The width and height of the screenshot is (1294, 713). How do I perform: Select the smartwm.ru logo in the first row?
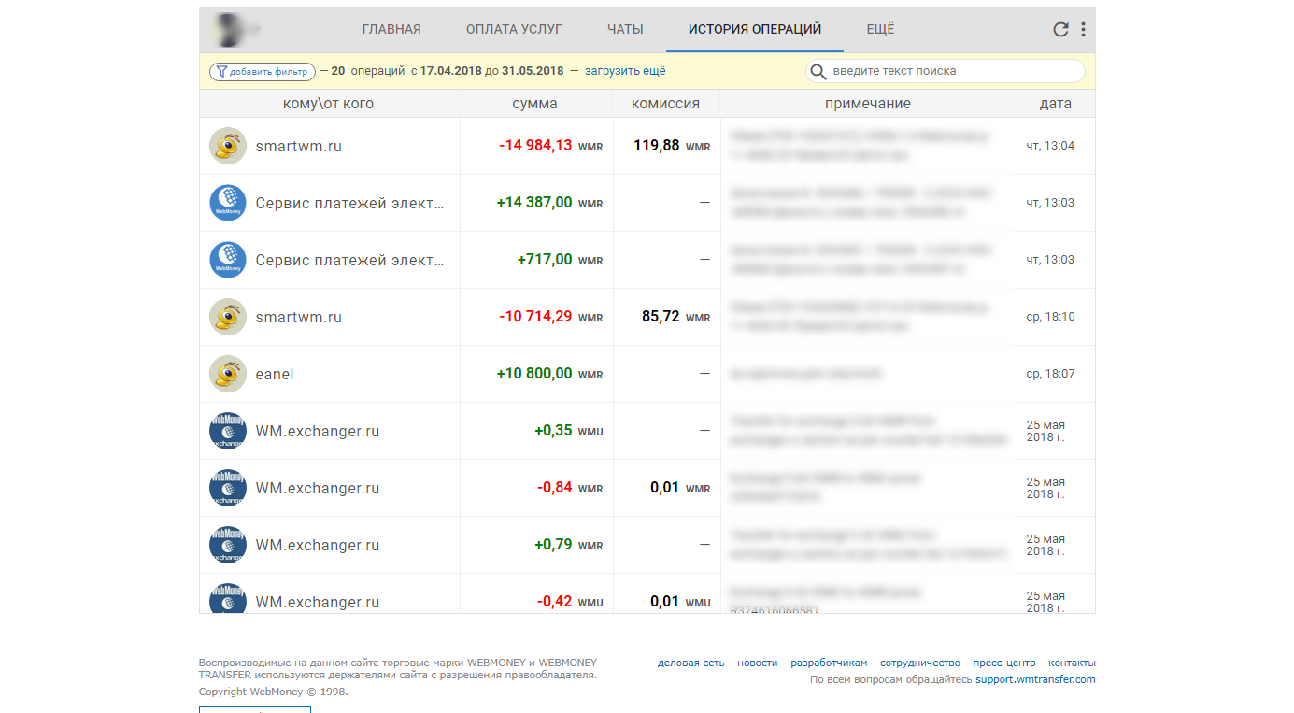pos(227,146)
